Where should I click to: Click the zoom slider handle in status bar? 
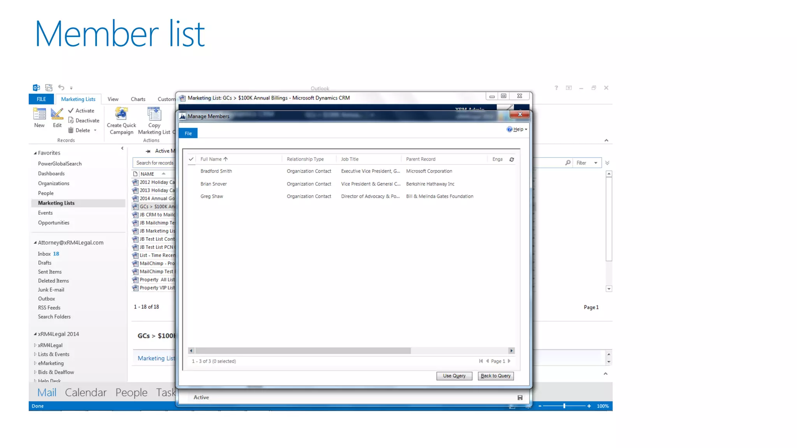pos(564,406)
